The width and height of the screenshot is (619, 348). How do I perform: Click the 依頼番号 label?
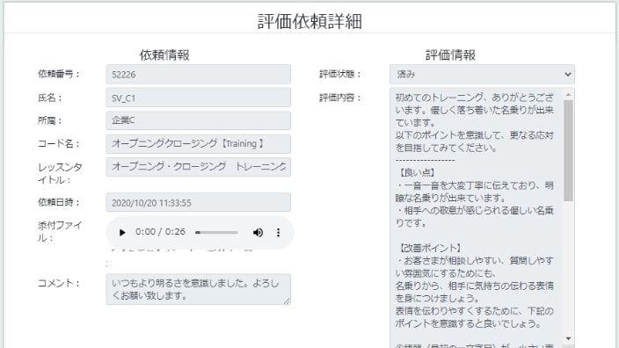(x=59, y=74)
